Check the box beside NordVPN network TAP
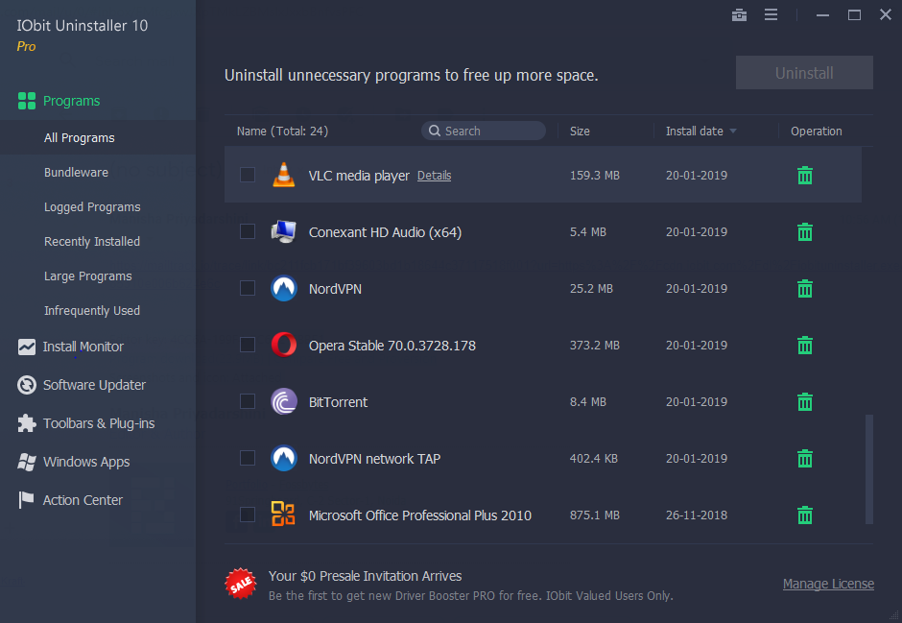This screenshot has height=623, width=902. tap(248, 459)
